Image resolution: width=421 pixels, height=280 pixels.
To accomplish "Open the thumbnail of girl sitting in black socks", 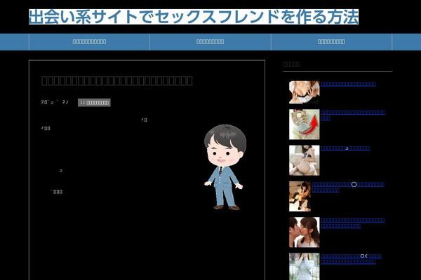I will click(300, 197).
